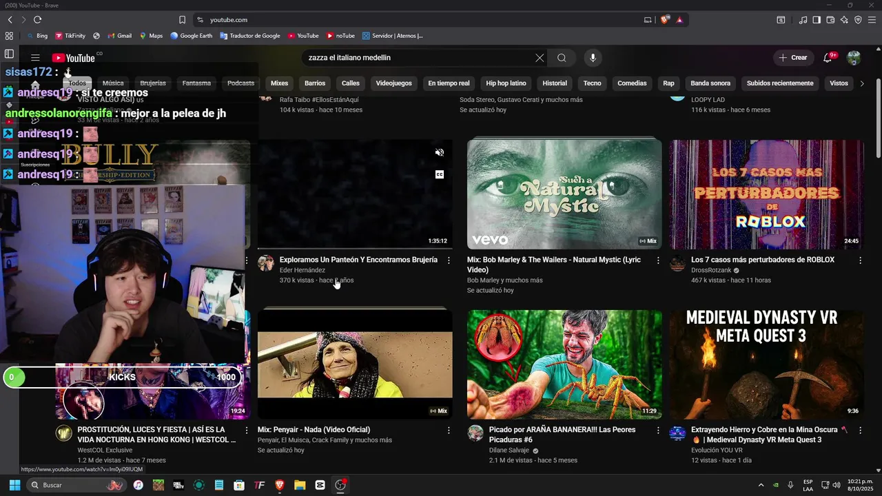Open the volume icon in system tray
Screen dimensions: 882x496
pos(836,485)
